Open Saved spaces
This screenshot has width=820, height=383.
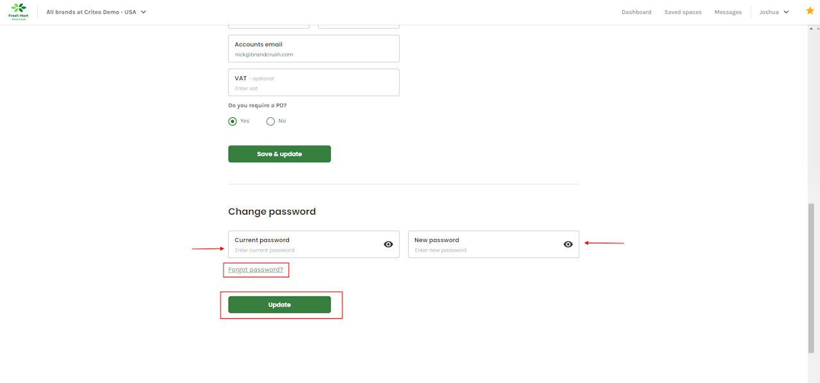pos(683,12)
